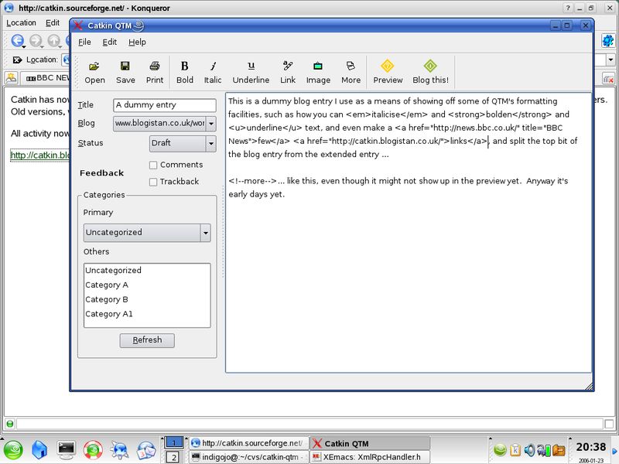This screenshot has height=464, width=619.
Task: Open the SUSE start menu in the panel
Action: (x=13, y=450)
